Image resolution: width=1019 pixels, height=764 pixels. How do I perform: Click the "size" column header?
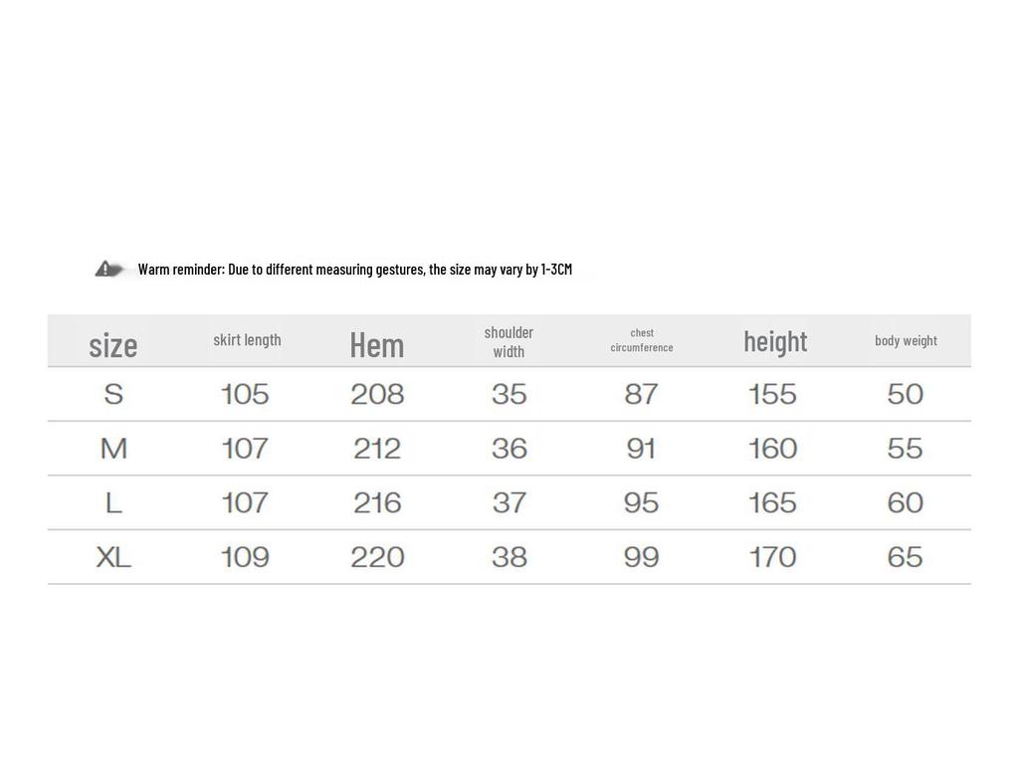113,344
